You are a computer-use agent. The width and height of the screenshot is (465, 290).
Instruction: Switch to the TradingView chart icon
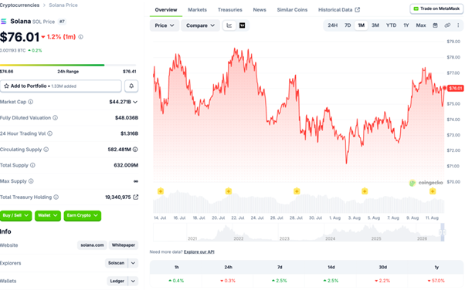[243, 25]
